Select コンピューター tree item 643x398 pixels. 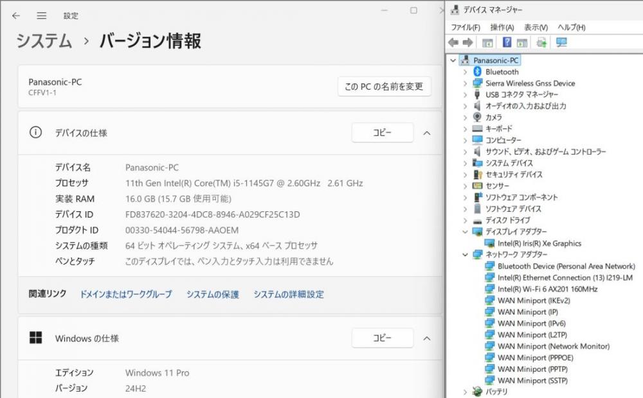coord(503,140)
